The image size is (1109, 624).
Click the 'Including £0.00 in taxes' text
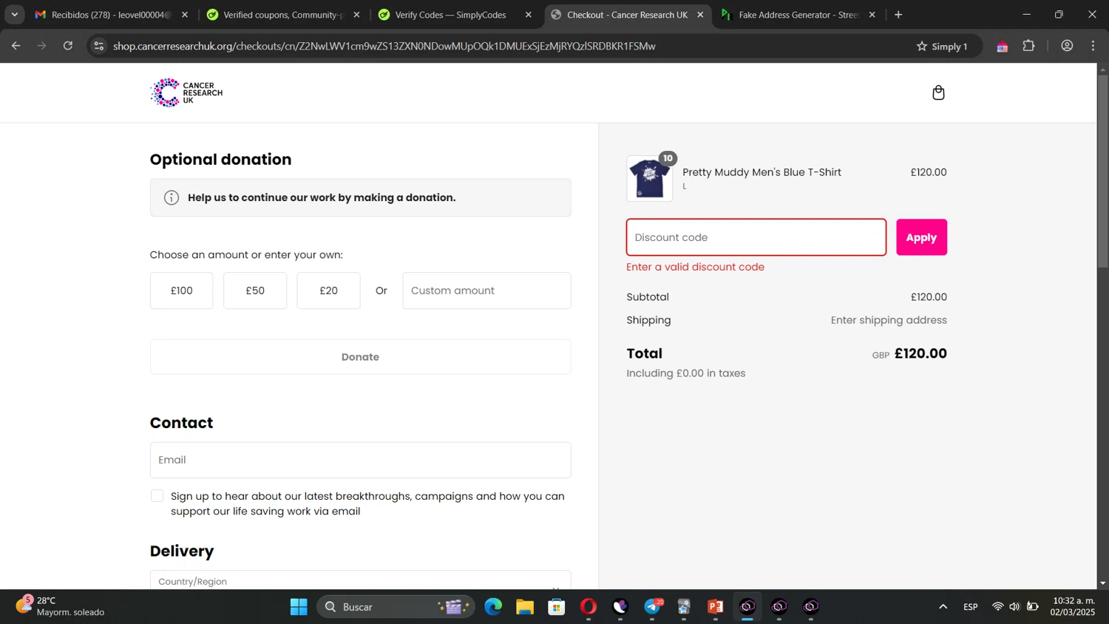tap(685, 373)
